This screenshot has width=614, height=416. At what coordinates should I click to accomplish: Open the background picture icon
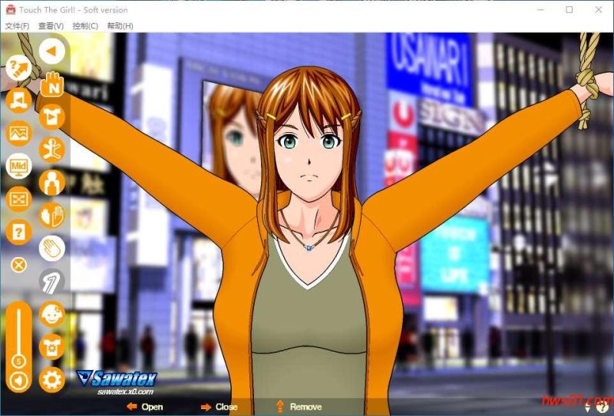pos(18,133)
